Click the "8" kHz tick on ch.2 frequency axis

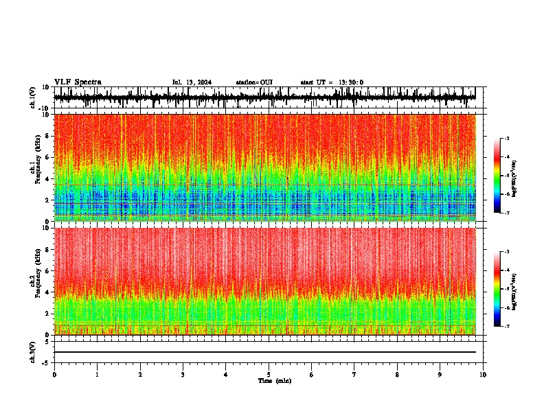(x=47, y=250)
